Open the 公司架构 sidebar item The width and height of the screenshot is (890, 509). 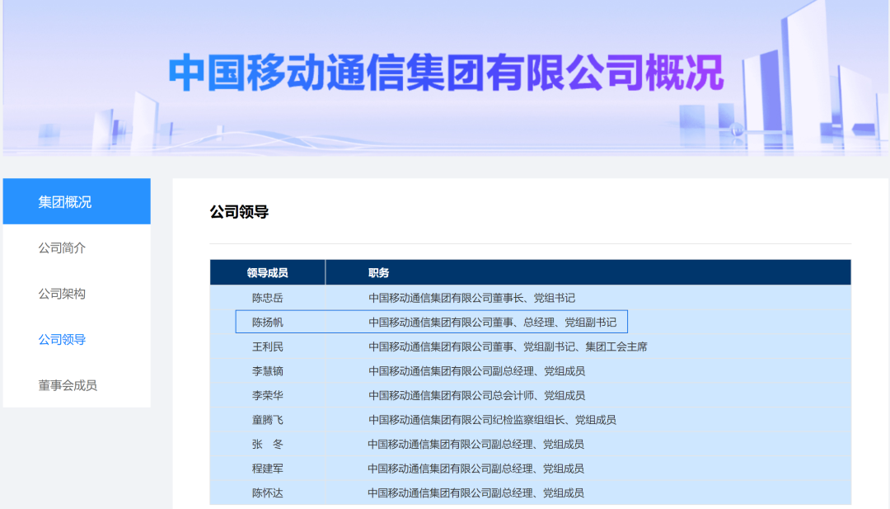click(x=62, y=294)
